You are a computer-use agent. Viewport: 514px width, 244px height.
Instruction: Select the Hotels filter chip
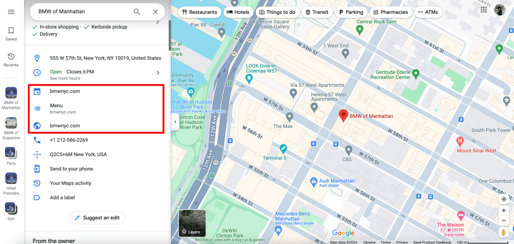238,12
